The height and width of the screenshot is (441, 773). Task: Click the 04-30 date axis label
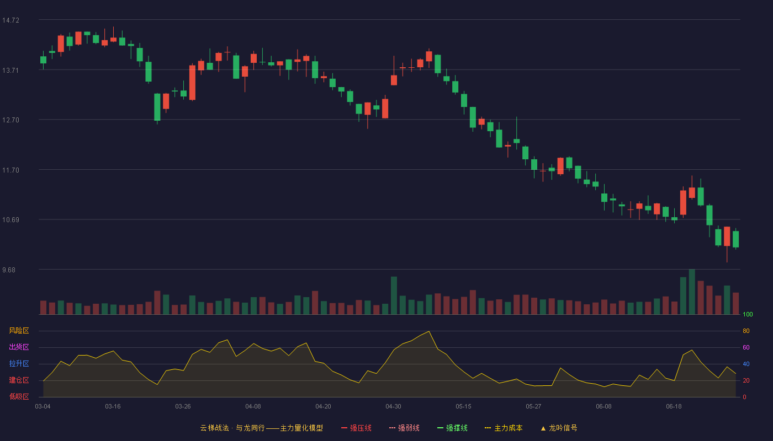[393, 406]
